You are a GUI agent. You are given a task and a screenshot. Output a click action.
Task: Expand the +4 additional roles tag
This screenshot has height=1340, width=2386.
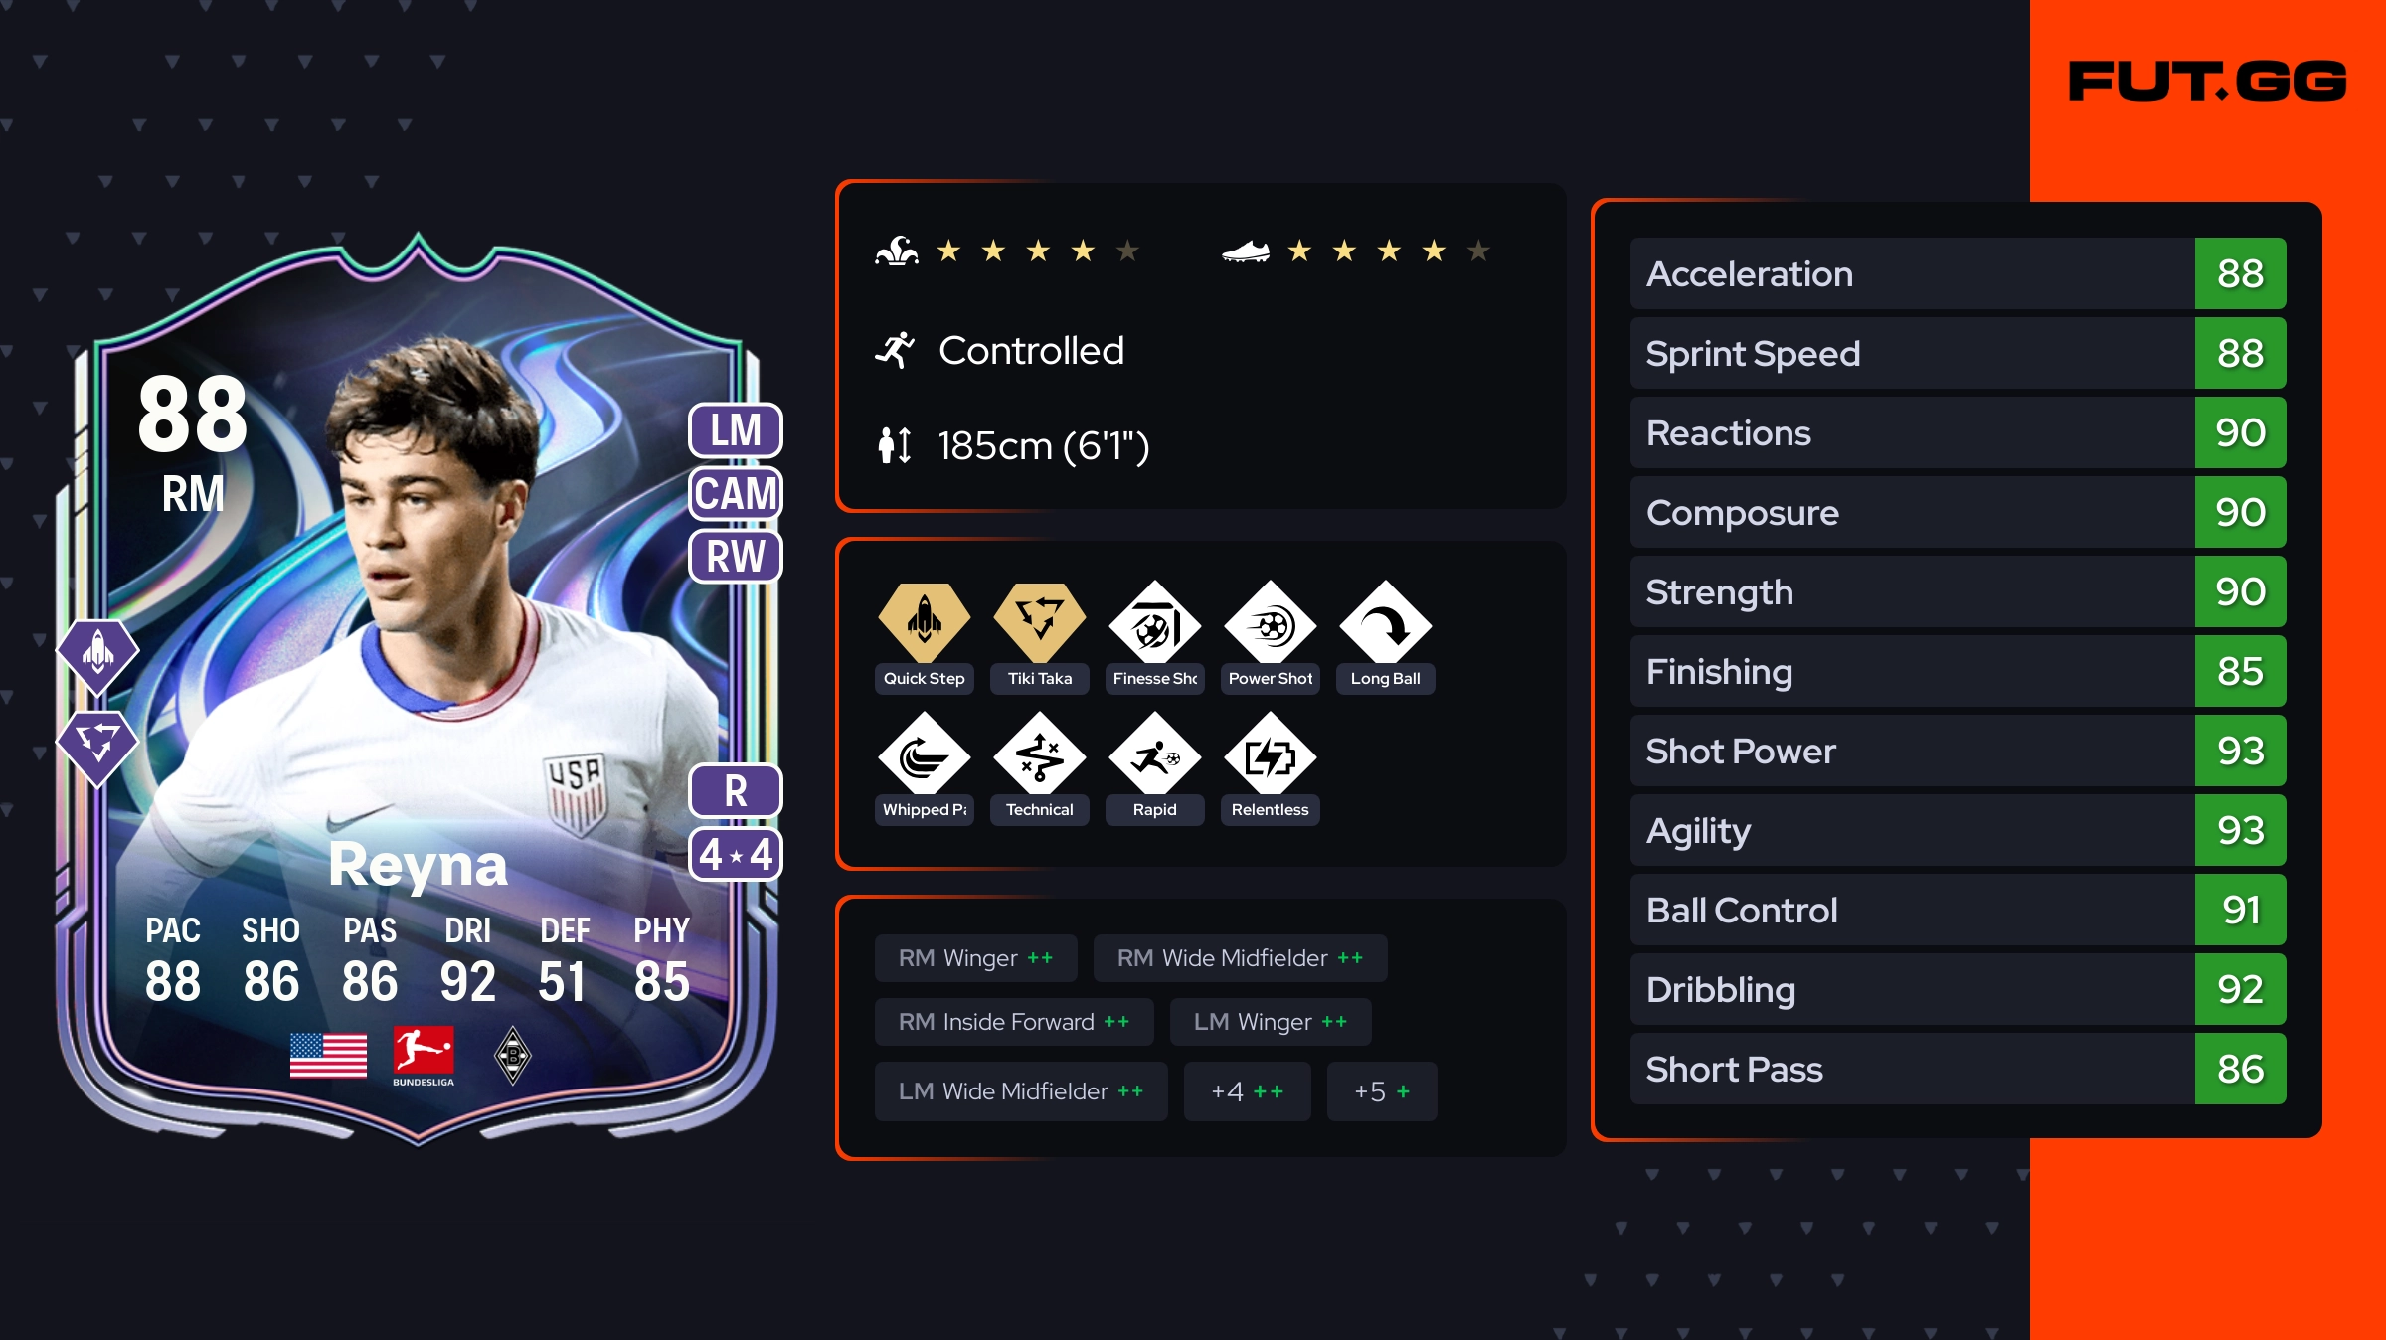pyautogui.click(x=1247, y=1091)
